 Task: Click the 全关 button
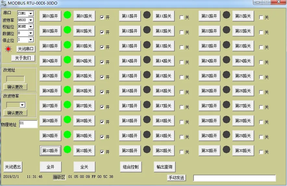pos(84,167)
